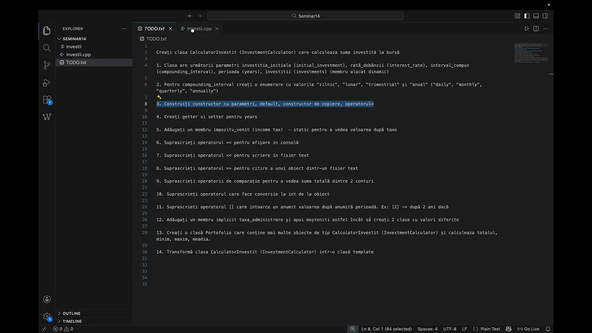Switch to the Investii.cpp tab
Screen dimensions: 592x333
click(x=199, y=29)
